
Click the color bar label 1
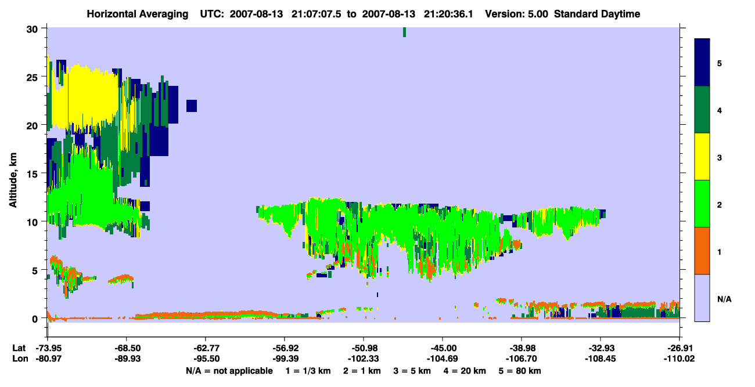point(719,251)
